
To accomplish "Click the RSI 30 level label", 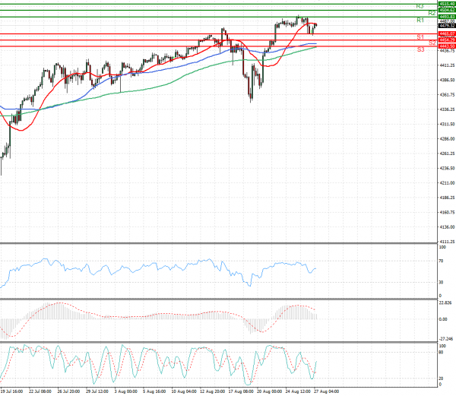I will [x=441, y=282].
